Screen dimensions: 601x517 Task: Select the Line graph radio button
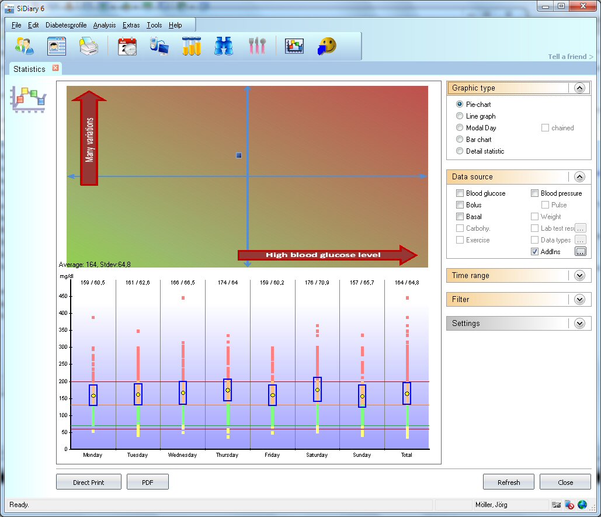pos(460,116)
